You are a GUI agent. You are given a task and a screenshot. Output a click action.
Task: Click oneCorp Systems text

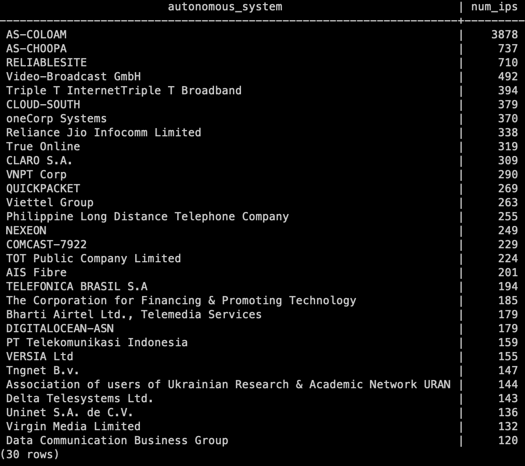pyautogui.click(x=56, y=119)
